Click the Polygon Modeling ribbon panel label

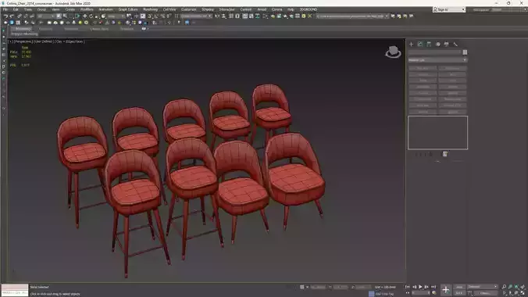click(x=24, y=34)
